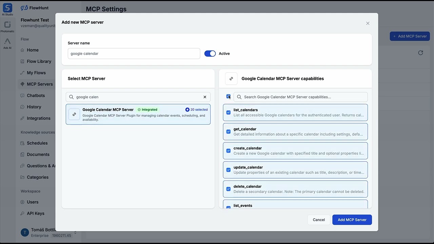Click the MCP Servers sidebar icon
434x244 pixels.
pyautogui.click(x=22, y=84)
